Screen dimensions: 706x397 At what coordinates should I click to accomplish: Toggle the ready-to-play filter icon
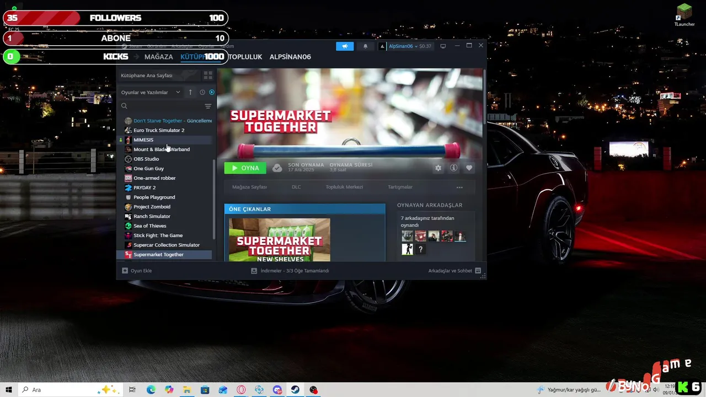click(x=211, y=92)
